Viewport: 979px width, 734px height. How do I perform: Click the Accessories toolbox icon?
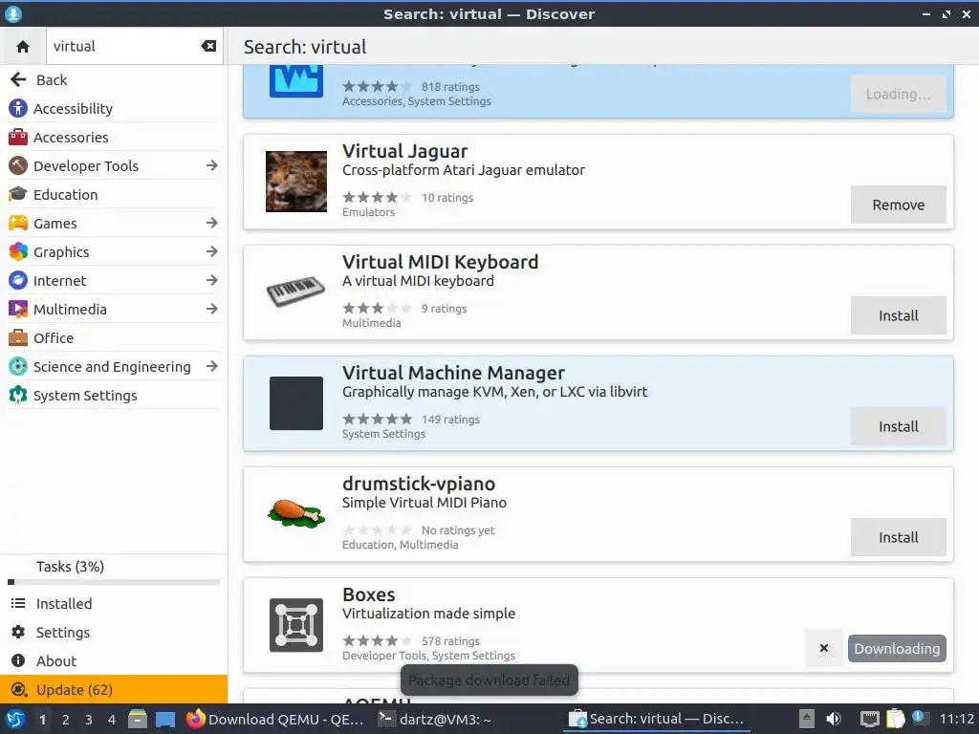pos(18,138)
